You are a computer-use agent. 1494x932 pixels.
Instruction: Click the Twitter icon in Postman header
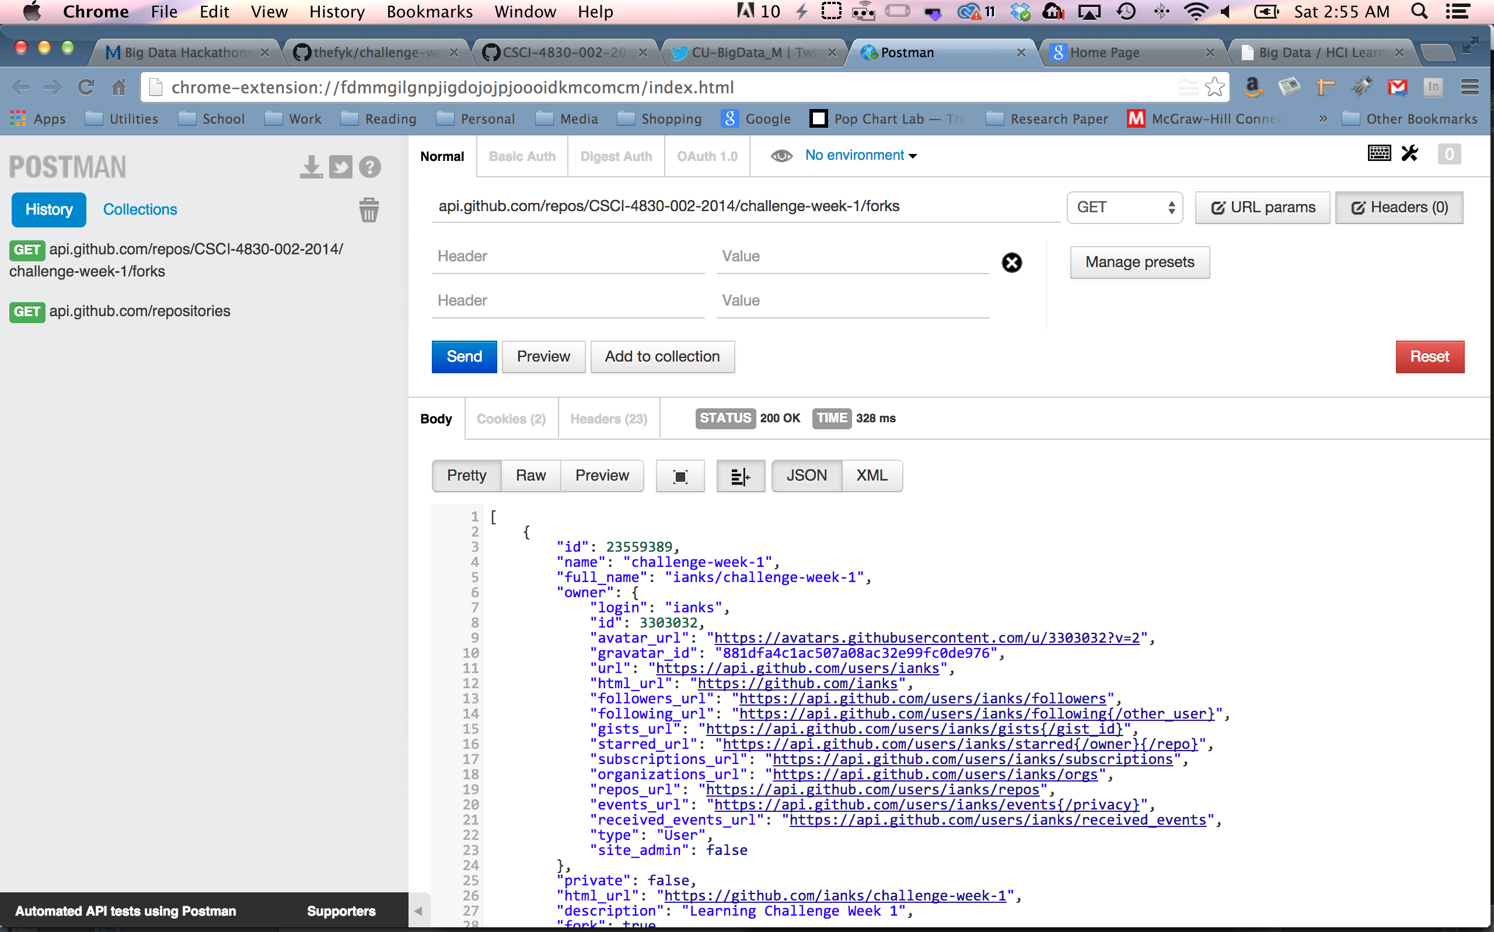click(340, 167)
